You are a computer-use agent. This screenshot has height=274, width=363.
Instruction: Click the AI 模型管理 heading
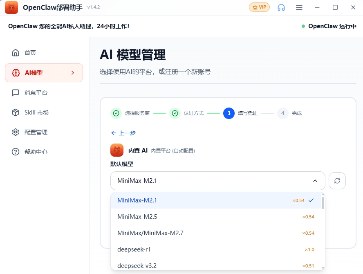tap(133, 55)
